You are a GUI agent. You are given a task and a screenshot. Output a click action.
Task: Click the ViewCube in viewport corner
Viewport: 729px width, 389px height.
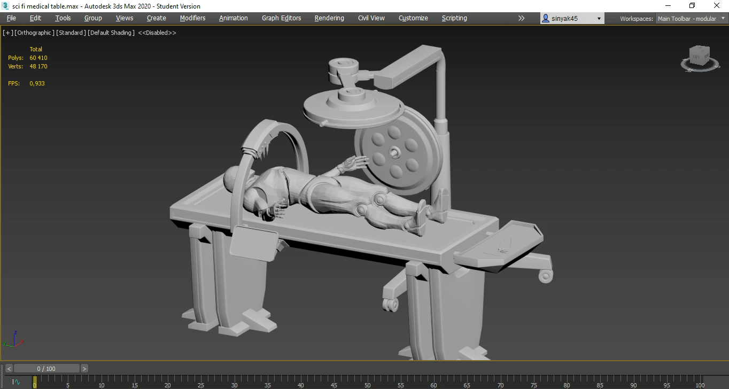point(700,58)
